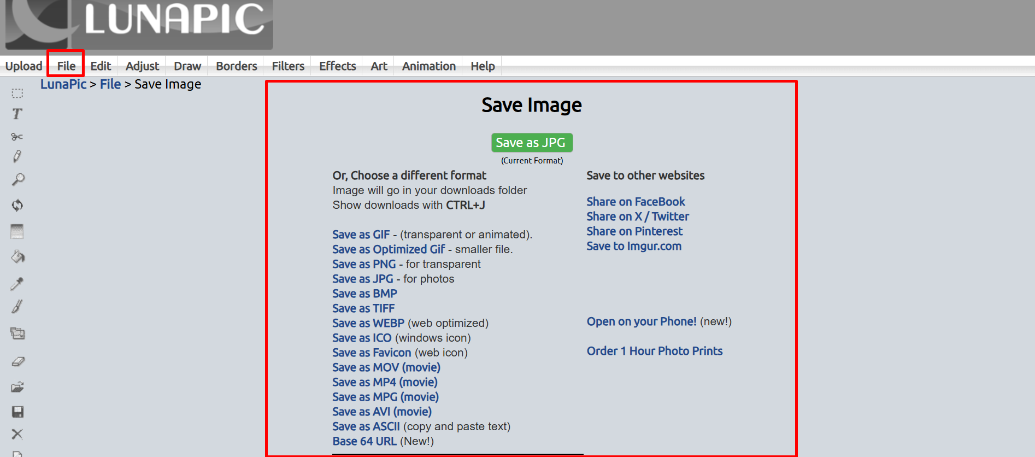Select the paint brush tool

coord(17,307)
